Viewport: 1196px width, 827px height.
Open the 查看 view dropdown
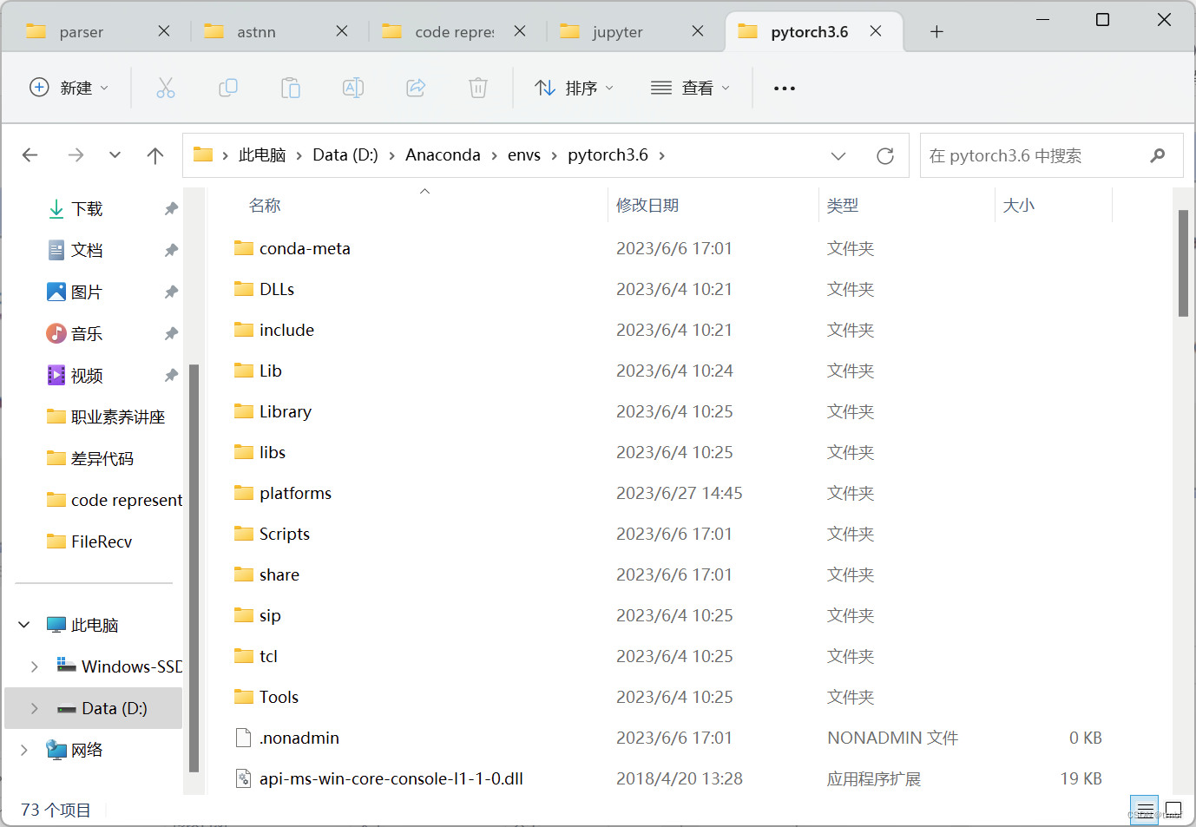[x=690, y=88]
